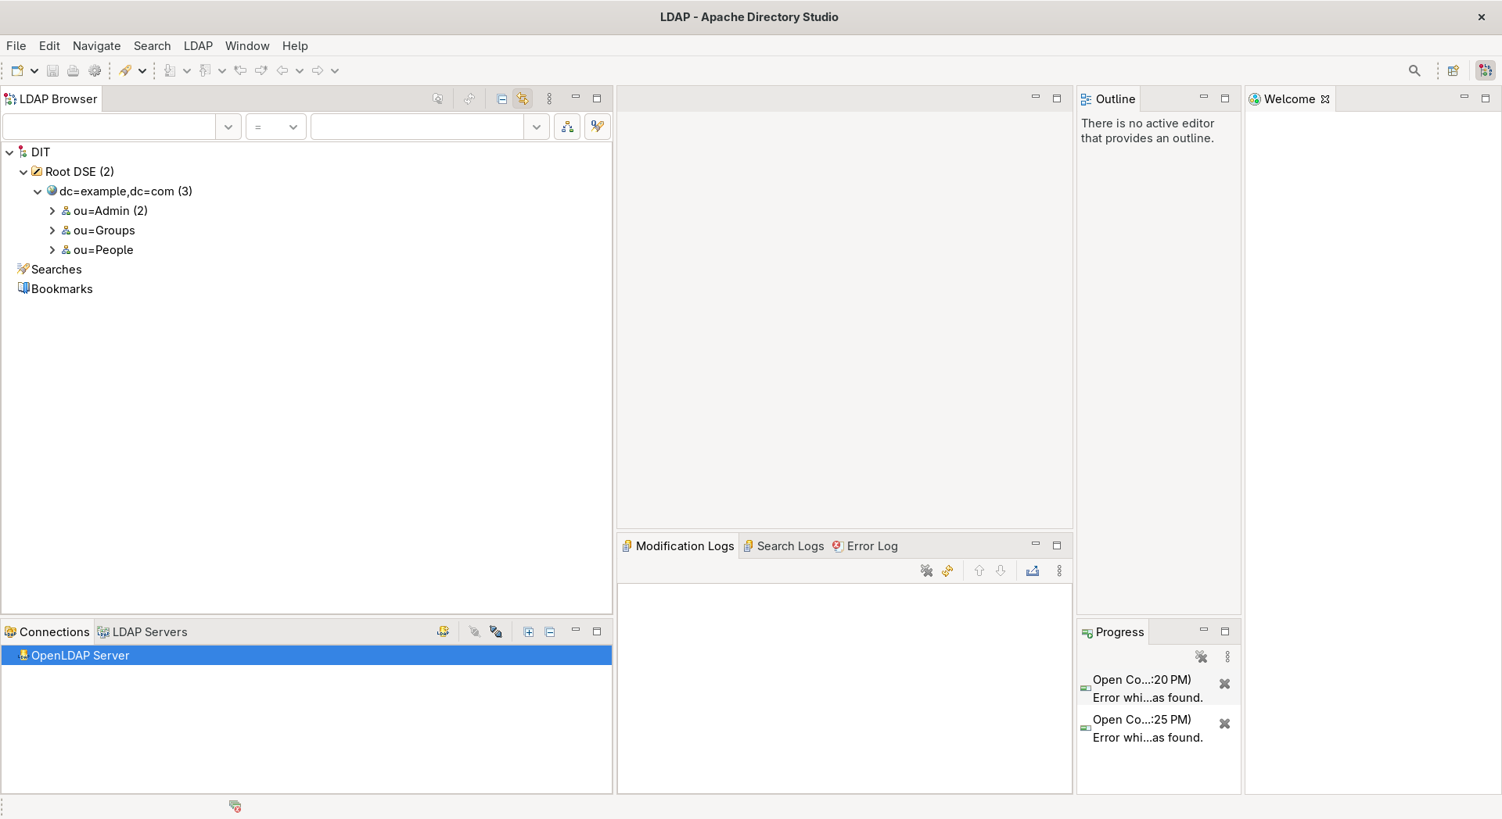Click the Search flashlight toolbar icon

click(125, 70)
